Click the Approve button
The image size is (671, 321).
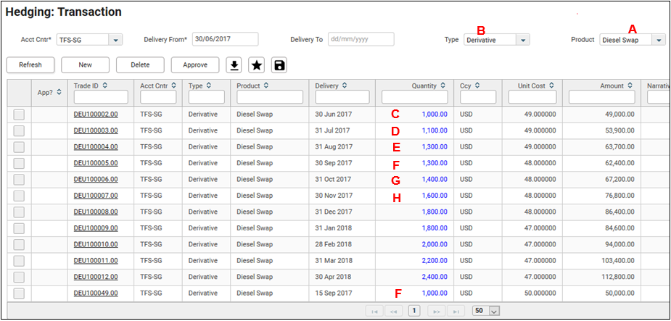(194, 65)
